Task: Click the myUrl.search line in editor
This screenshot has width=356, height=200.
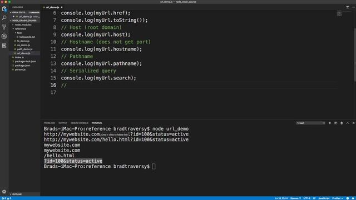Action: (98, 78)
